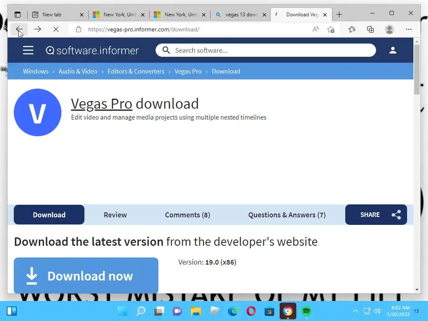This screenshot has height=321, width=428.
Task: Open File Explorer from the taskbar
Action: (x=196, y=311)
